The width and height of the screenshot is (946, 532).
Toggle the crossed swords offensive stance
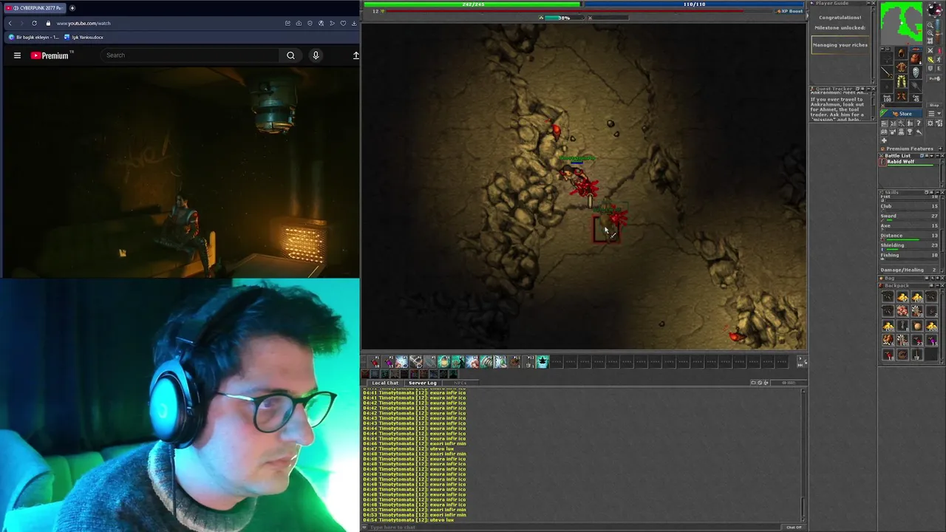(x=930, y=50)
